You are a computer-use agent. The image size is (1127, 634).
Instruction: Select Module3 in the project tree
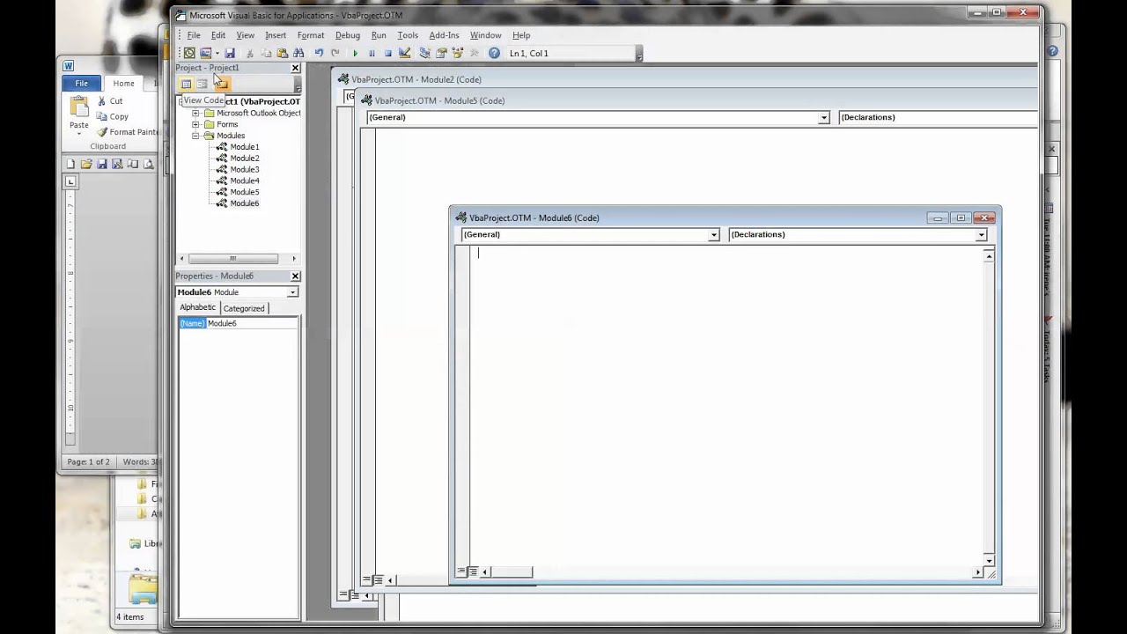click(244, 169)
